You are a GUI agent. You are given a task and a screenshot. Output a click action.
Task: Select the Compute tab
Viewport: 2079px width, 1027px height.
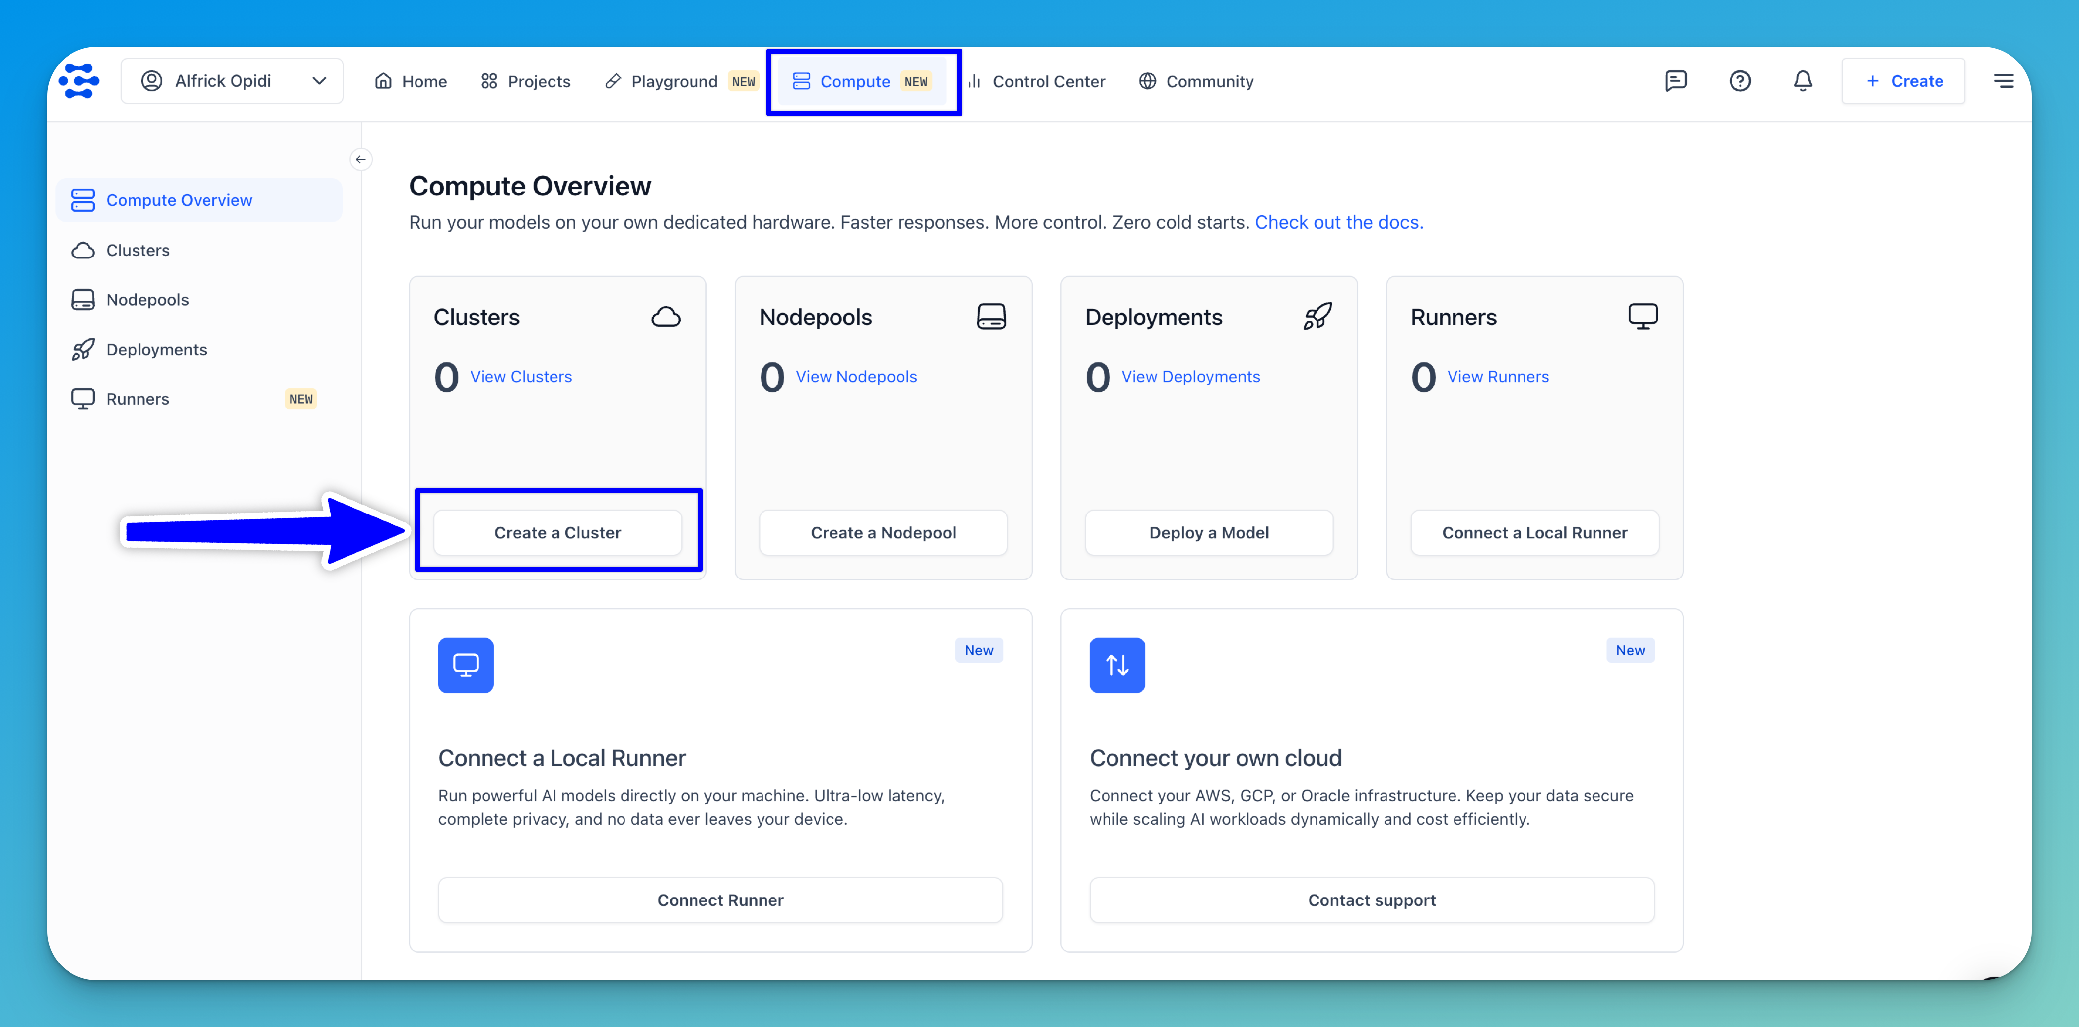point(862,81)
